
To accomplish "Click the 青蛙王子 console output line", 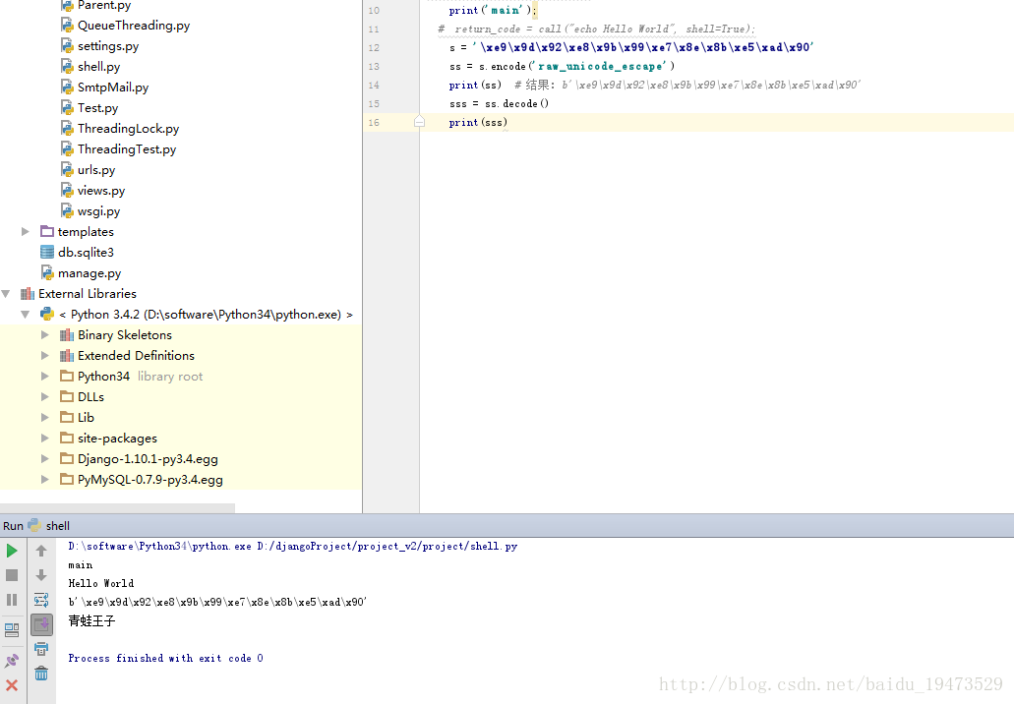I will (91, 621).
